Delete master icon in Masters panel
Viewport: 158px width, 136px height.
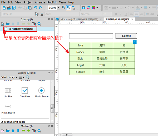pyautogui.click(x=34, y=131)
